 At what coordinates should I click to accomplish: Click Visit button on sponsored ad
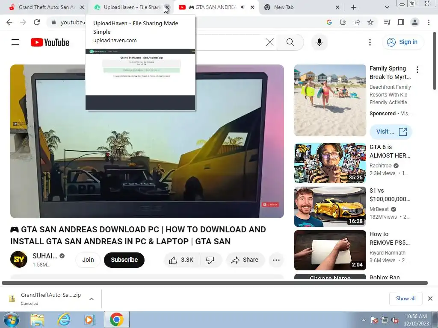click(391, 132)
